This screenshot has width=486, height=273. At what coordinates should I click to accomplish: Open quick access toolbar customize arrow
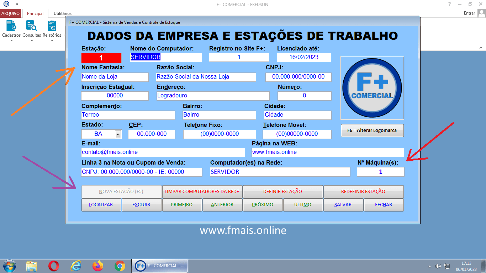tap(17, 4)
